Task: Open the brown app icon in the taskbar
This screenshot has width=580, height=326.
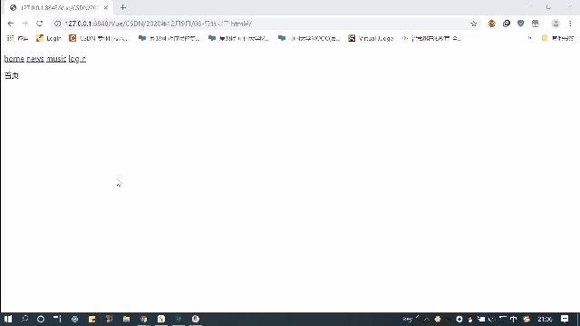Action: [x=109, y=319]
